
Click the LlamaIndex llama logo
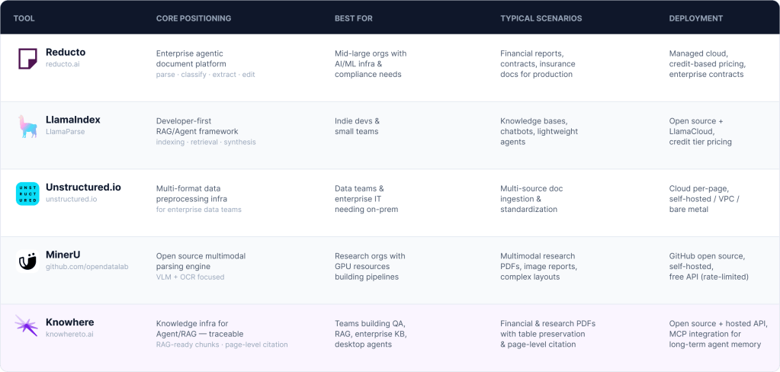pyautogui.click(x=27, y=127)
